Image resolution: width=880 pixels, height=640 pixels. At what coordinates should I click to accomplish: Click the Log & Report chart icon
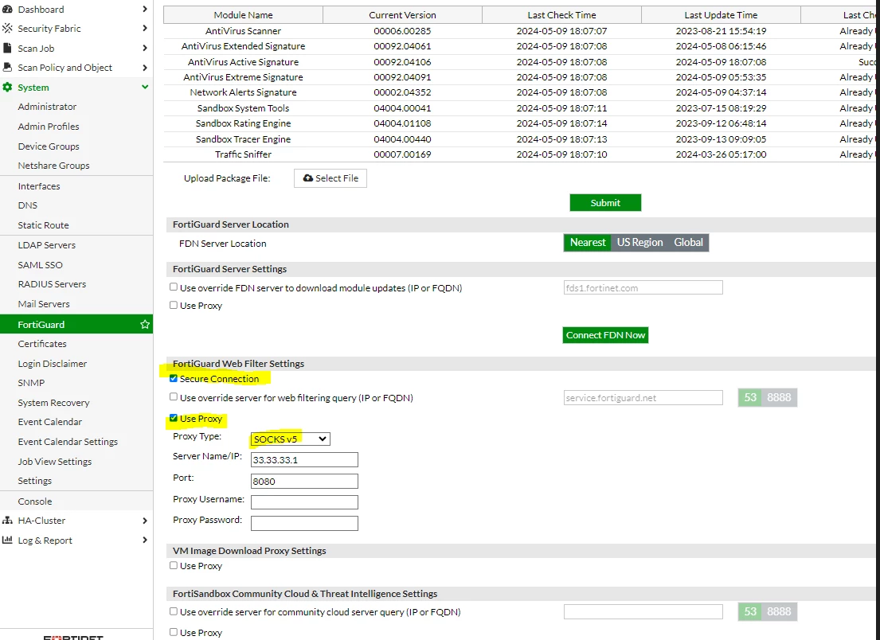coord(7,540)
